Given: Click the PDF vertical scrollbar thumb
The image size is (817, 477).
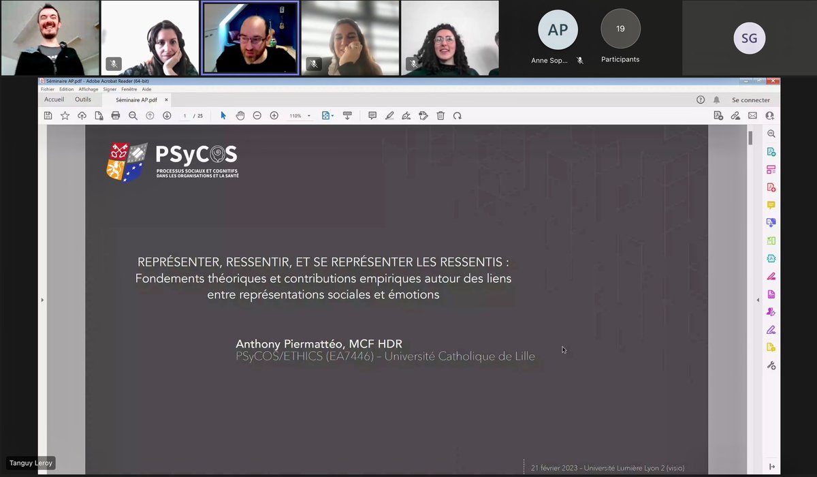Looking at the screenshot, I should [750, 138].
